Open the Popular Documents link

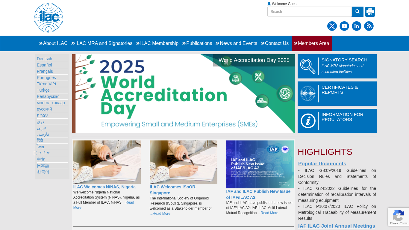click(322, 164)
